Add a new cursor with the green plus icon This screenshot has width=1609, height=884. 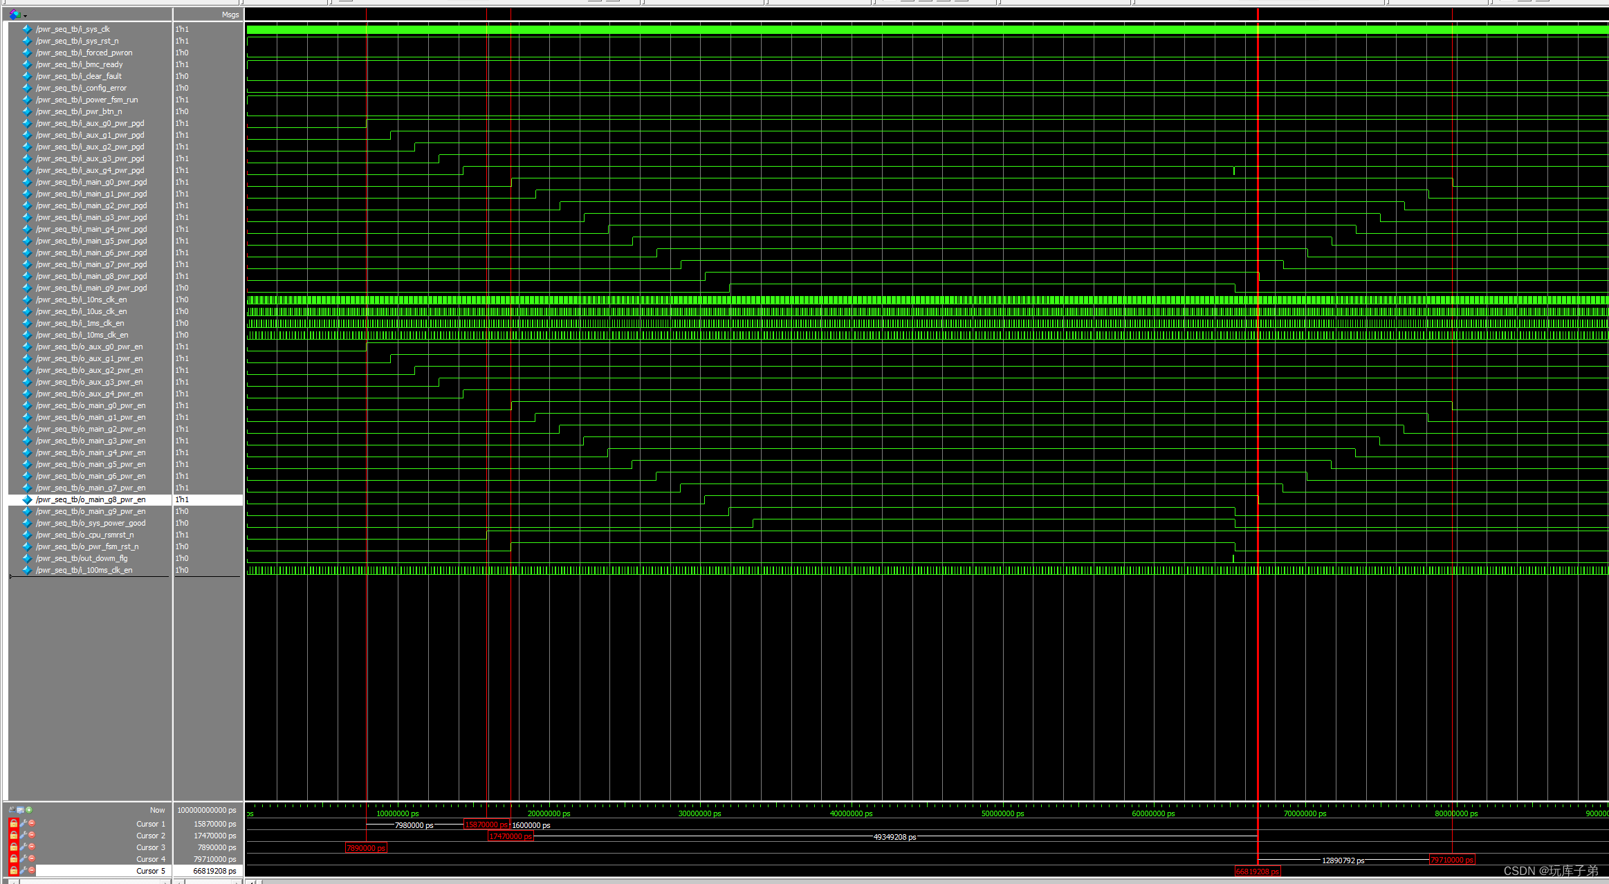(x=29, y=810)
